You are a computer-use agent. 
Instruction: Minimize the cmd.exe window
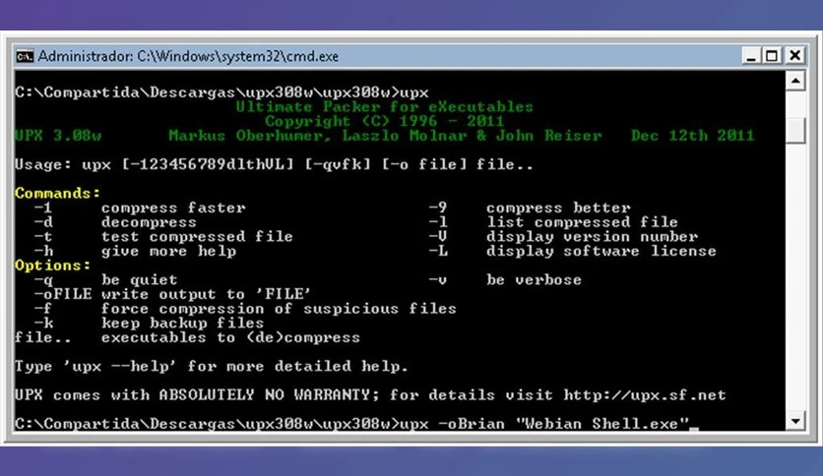click(751, 56)
